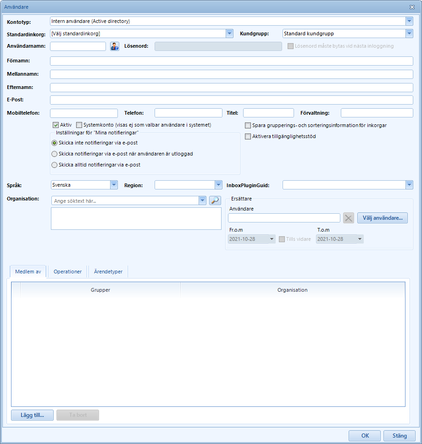Toggle Lösenord måste bytas vid nästa inloggning

pyautogui.click(x=291, y=46)
